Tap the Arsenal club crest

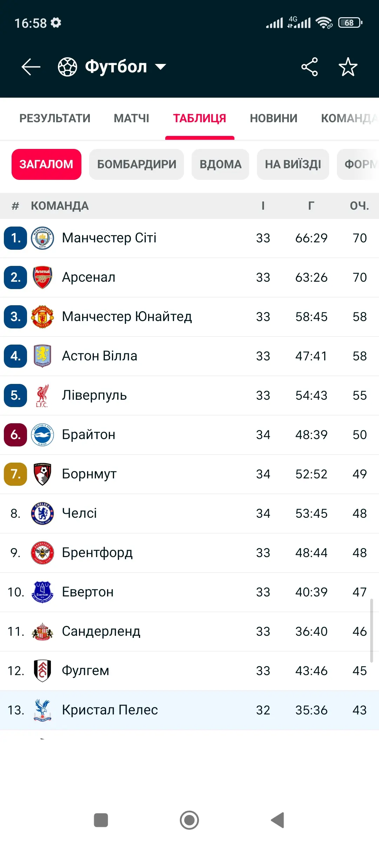pos(42,277)
